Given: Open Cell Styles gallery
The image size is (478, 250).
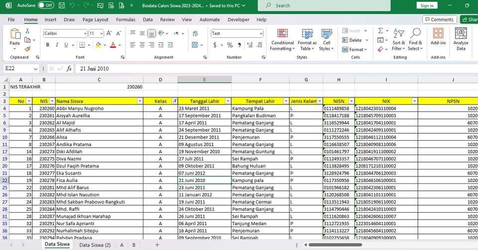Looking at the screenshot, I should [326, 40].
